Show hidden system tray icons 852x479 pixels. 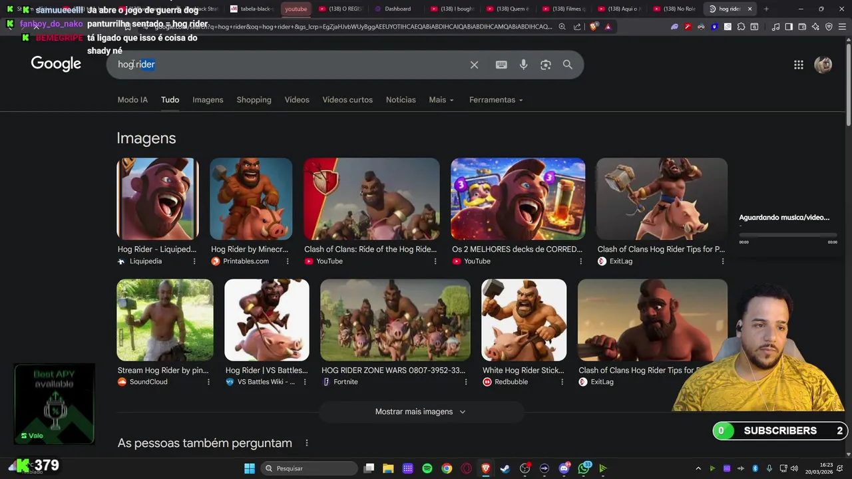coord(698,468)
